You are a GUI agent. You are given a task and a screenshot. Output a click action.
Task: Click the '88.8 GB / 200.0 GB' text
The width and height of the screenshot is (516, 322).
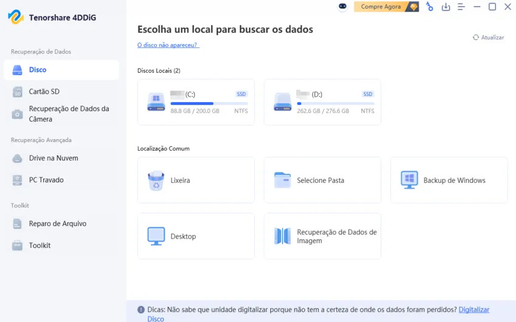coord(195,111)
